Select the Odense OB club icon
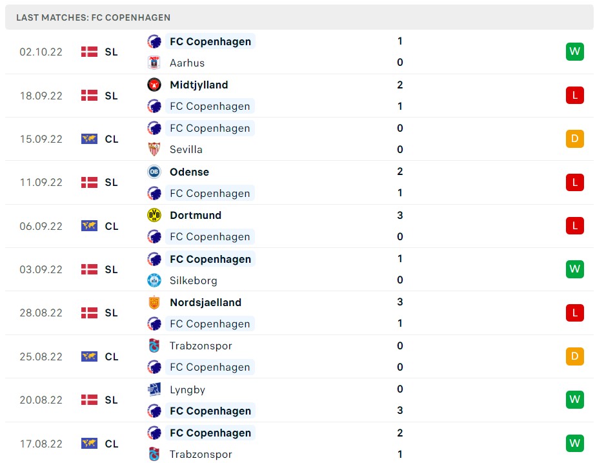Image resolution: width=595 pixels, height=463 pixels. tap(154, 172)
